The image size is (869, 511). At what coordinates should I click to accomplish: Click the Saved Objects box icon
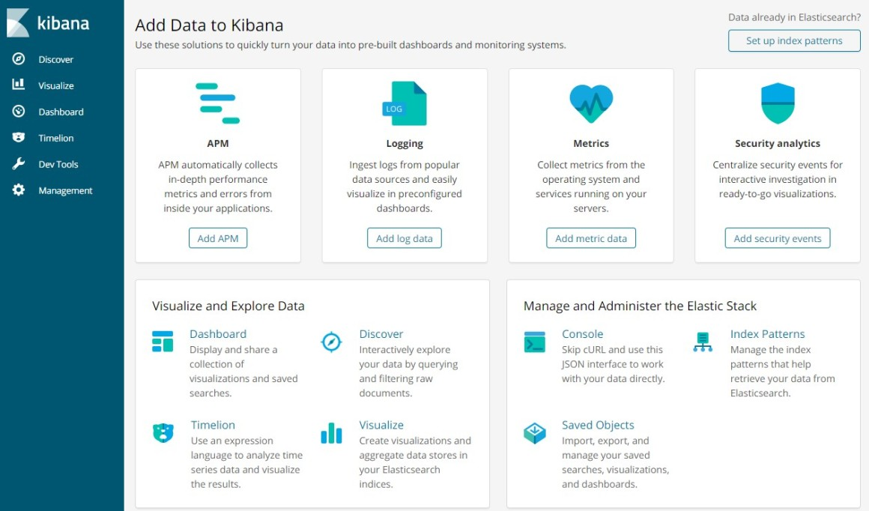pyautogui.click(x=535, y=432)
